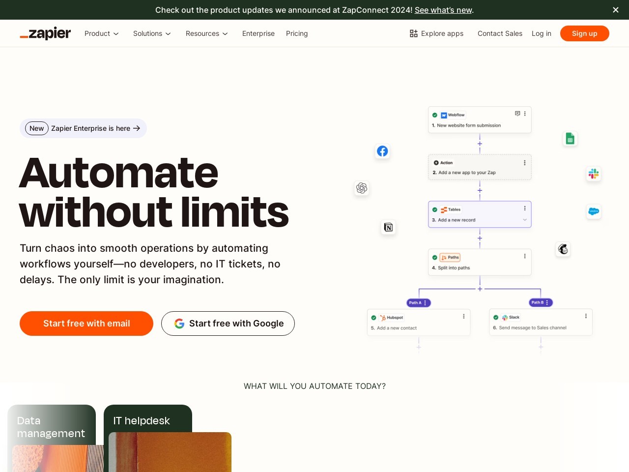629x472 pixels.
Task: Click the OpenAI app icon
Action: [362, 188]
